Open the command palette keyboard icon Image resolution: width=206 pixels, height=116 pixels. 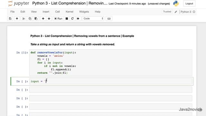(x=109, y=19)
